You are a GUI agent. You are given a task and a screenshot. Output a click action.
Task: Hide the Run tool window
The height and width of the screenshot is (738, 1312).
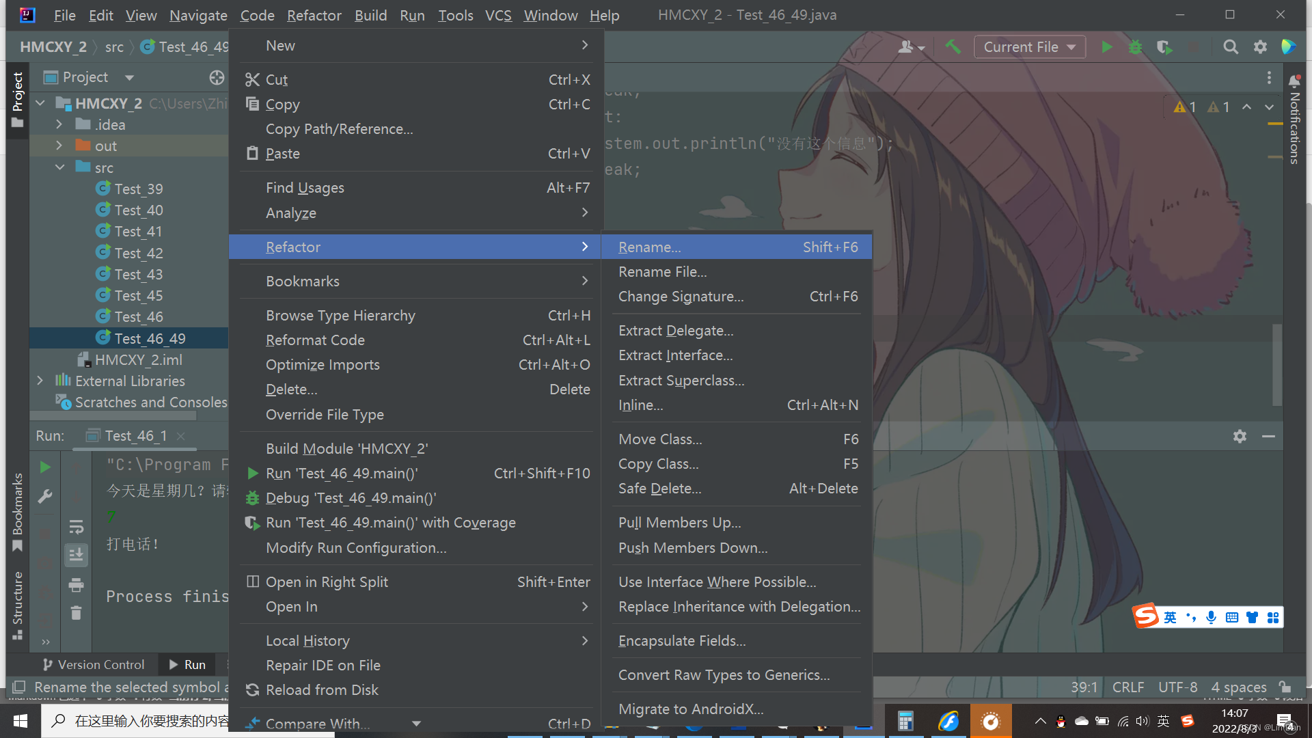point(1268,436)
